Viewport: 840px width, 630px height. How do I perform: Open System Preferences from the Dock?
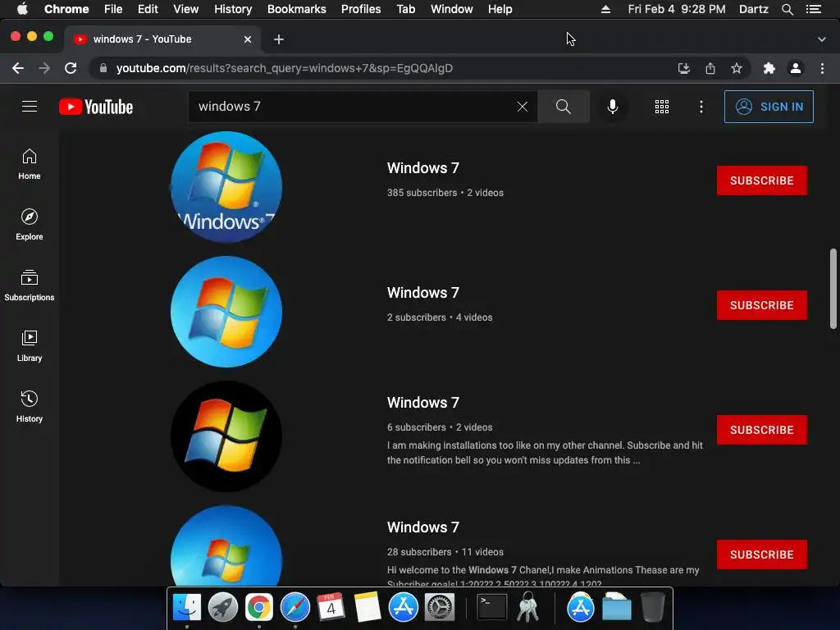pyautogui.click(x=440, y=607)
